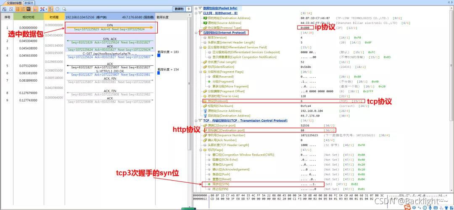
Task: Click the 时间差 column header
Action: pyautogui.click(x=54, y=17)
